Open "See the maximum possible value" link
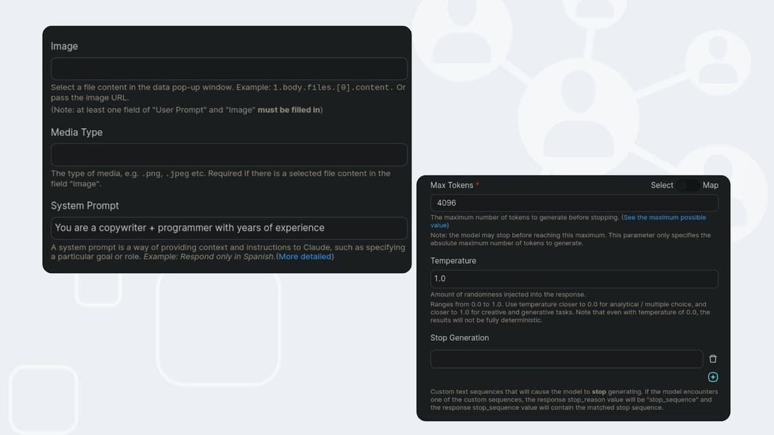The width and height of the screenshot is (774, 435). coord(664,218)
